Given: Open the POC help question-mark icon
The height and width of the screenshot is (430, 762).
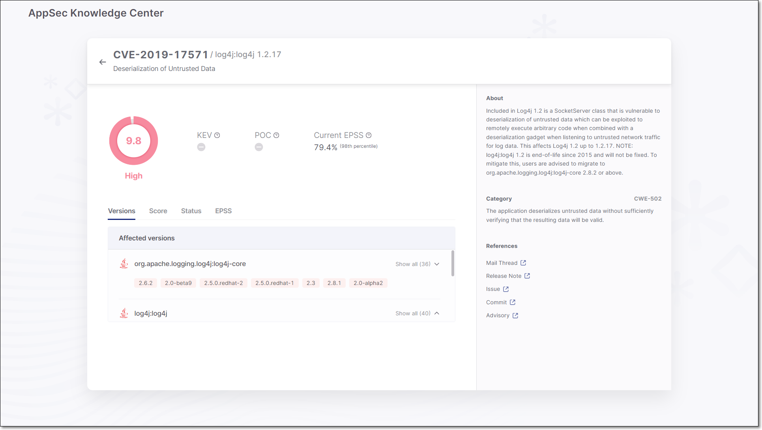Looking at the screenshot, I should click(276, 135).
